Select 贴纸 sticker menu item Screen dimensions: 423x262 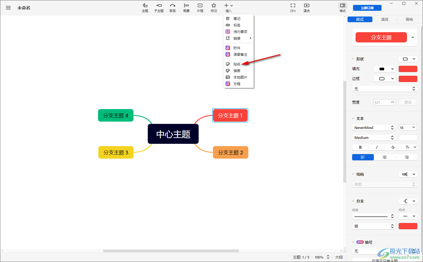[x=238, y=64]
